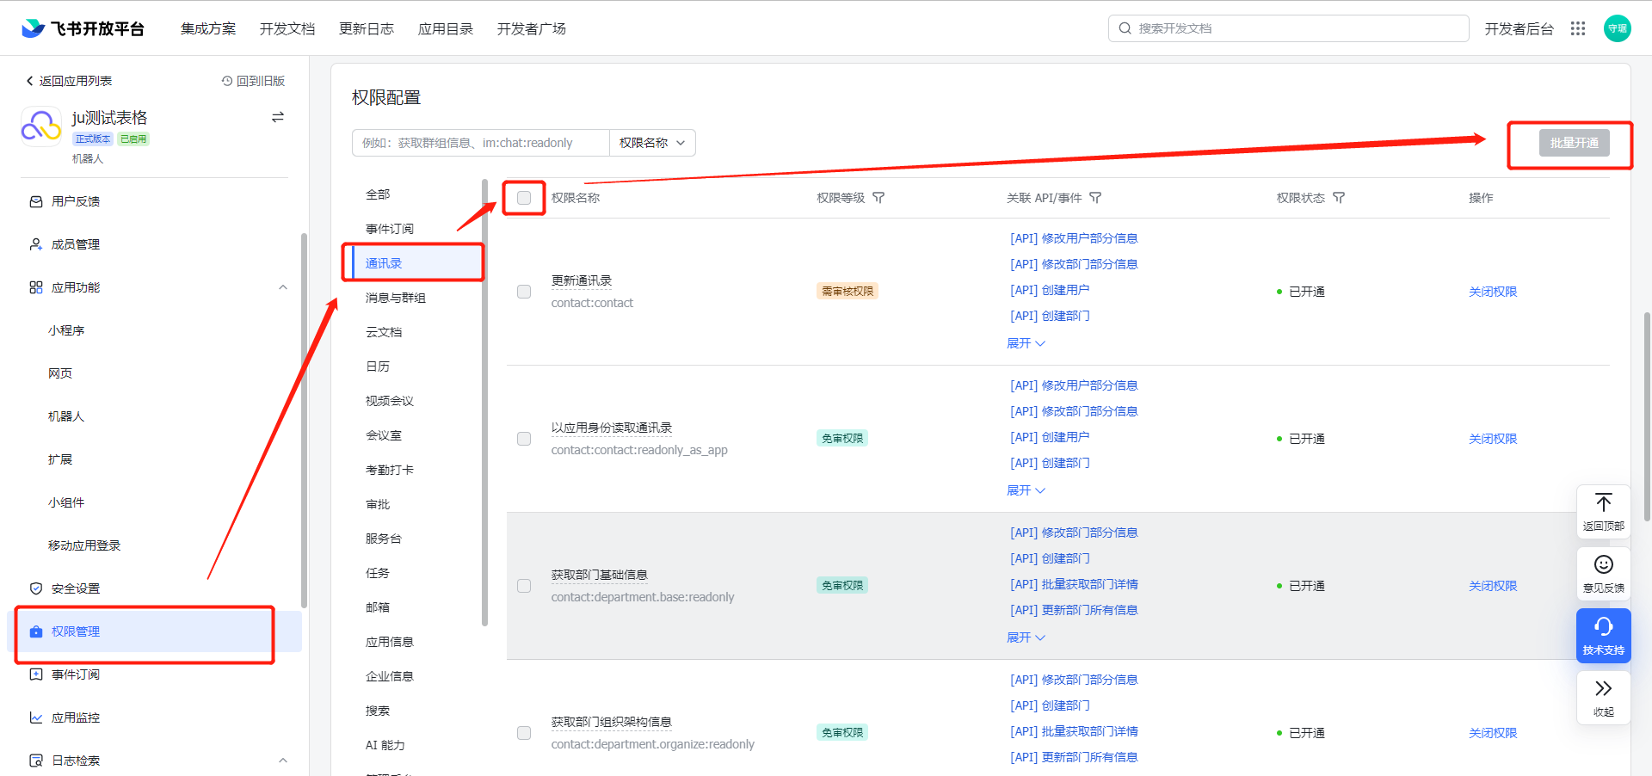Open 移动应用登录 in the sidebar
Screen dimensions: 1652x776
84,545
